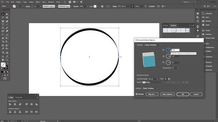Click the Horizontal Align Center icon

coord(15,104)
